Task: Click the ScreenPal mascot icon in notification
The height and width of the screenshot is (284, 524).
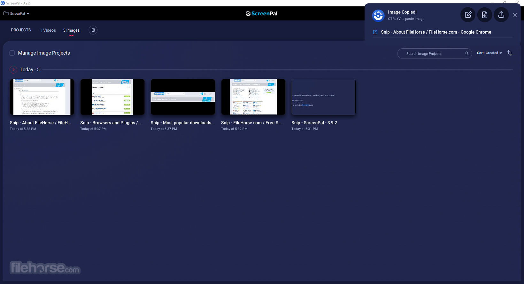Action: point(378,15)
